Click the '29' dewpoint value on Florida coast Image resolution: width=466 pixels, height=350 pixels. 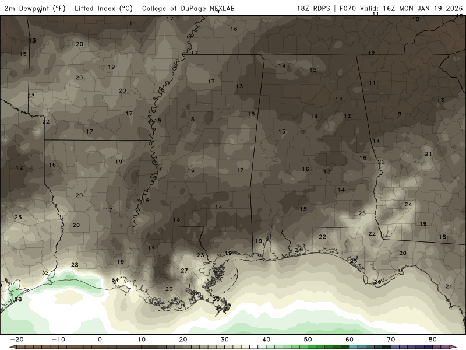click(377, 282)
